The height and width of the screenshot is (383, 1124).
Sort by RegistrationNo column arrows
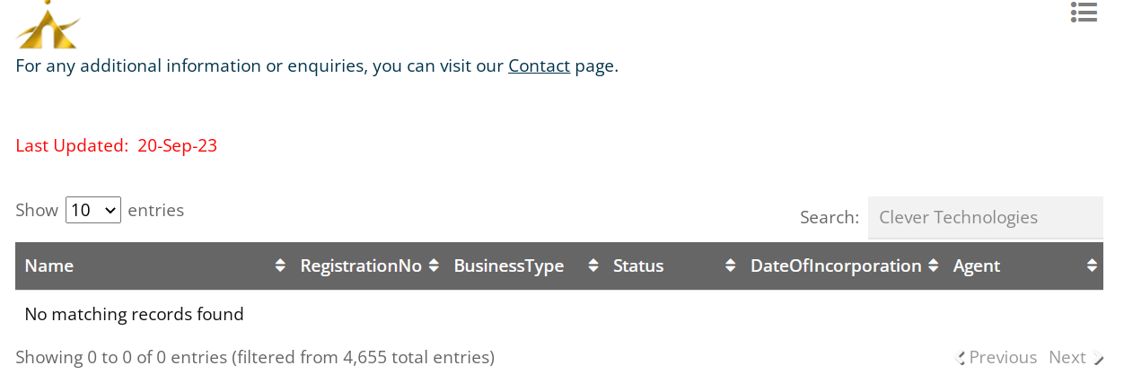pos(434,265)
